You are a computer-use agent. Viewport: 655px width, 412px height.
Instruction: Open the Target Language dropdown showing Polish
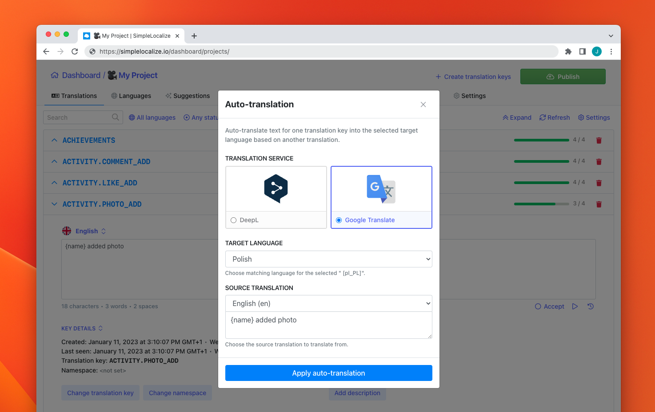[x=328, y=259]
